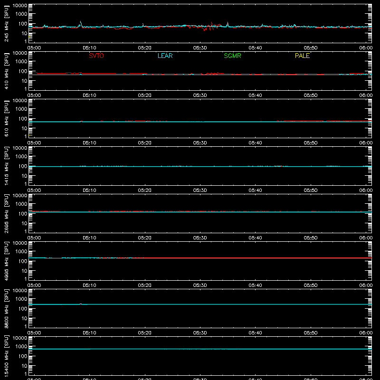Viewport: 380px width, 380px height.
Task: Click the 05:40 tick below the 8800 MHz plot
Action: tap(255, 333)
